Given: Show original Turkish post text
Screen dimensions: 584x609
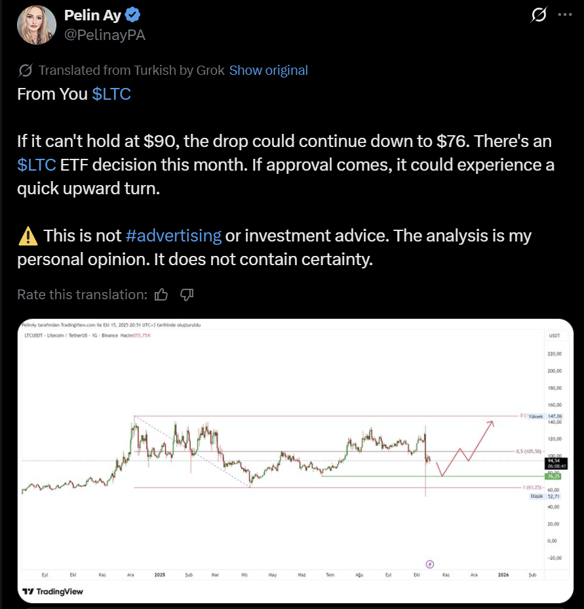Looking at the screenshot, I should [268, 70].
